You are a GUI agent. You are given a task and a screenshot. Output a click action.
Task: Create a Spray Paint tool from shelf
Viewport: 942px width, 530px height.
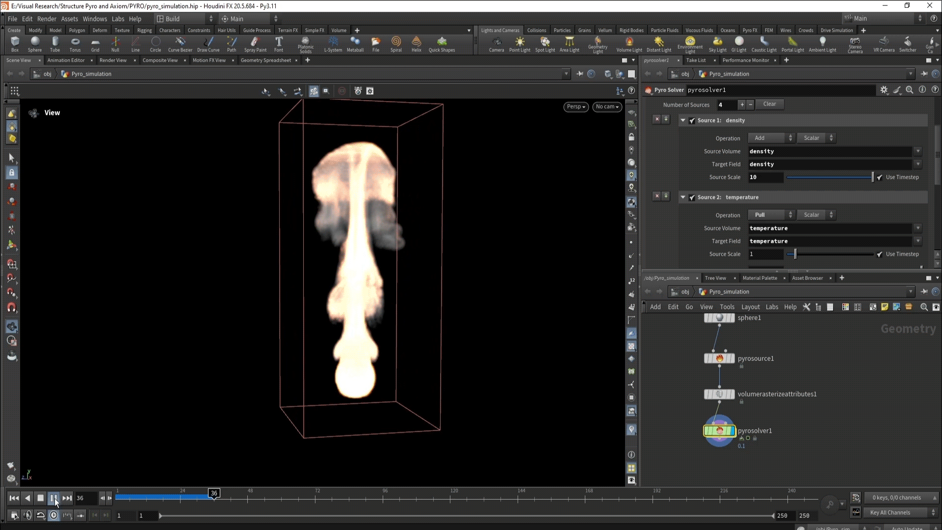click(x=255, y=44)
